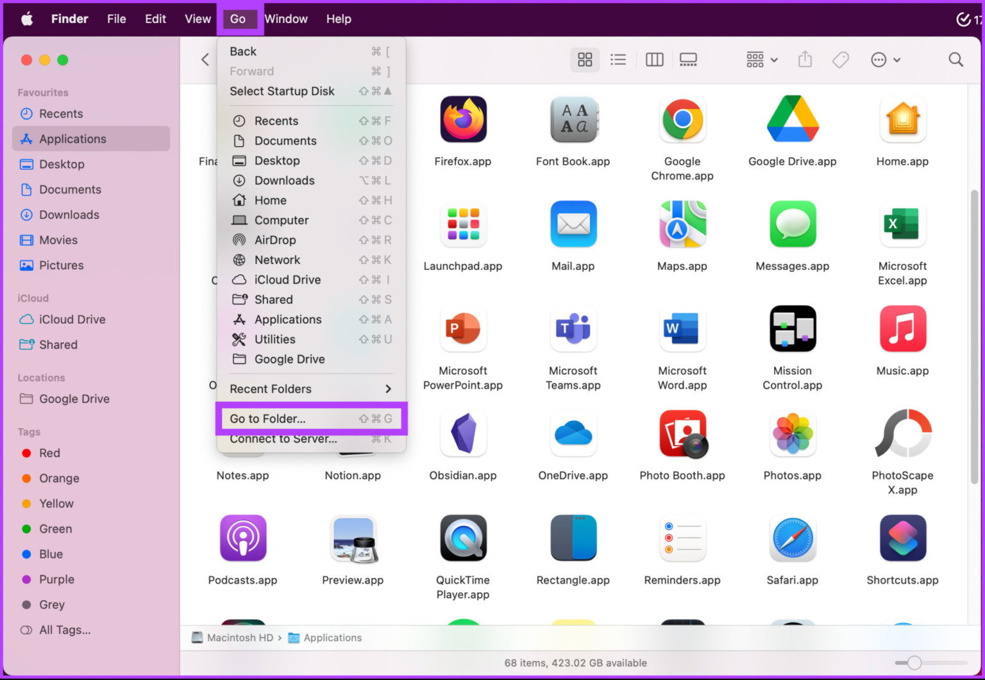This screenshot has height=680, width=985.
Task: Expand the Recent Folders submenu
Action: tap(310, 389)
